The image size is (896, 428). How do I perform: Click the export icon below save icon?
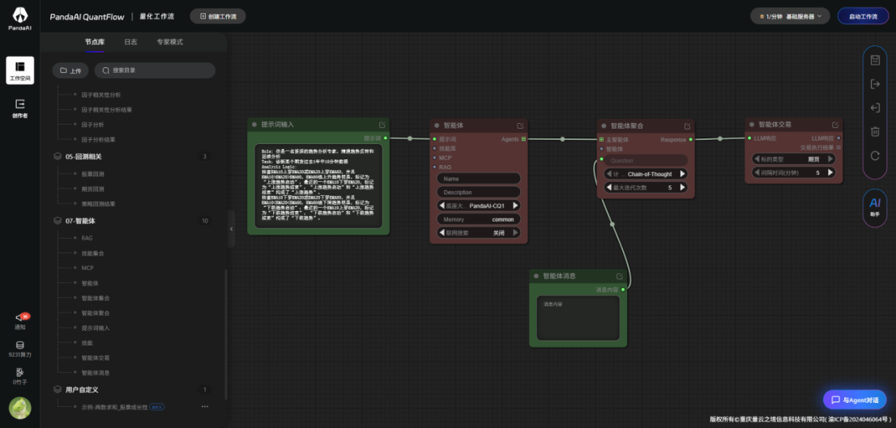(x=875, y=84)
